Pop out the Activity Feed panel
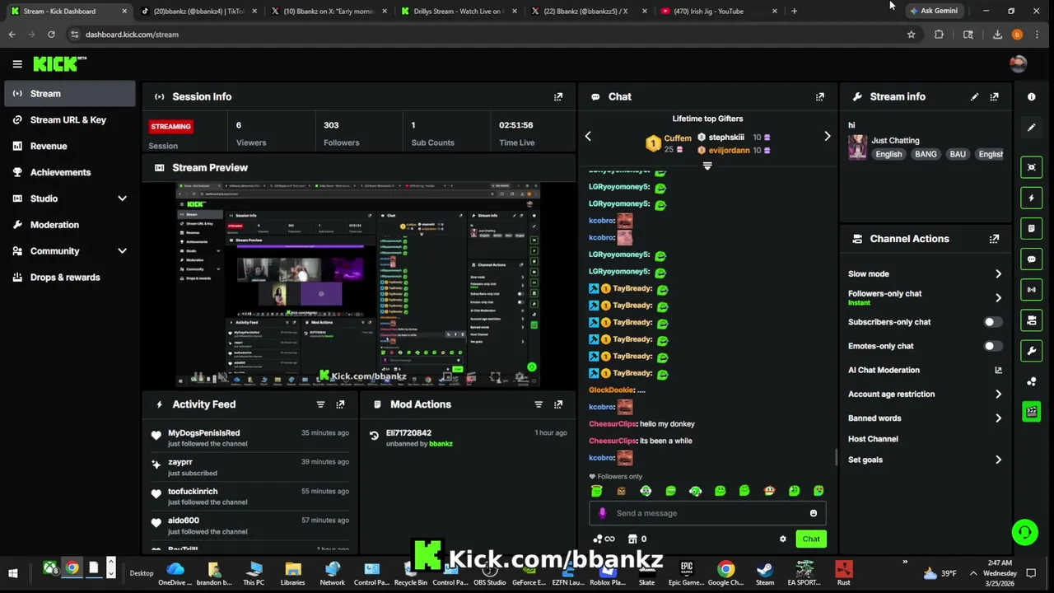 click(x=340, y=404)
